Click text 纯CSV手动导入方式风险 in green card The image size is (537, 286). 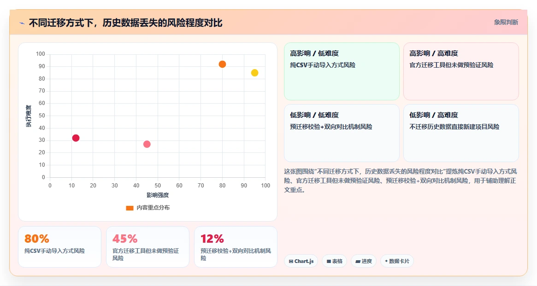tap(323, 65)
